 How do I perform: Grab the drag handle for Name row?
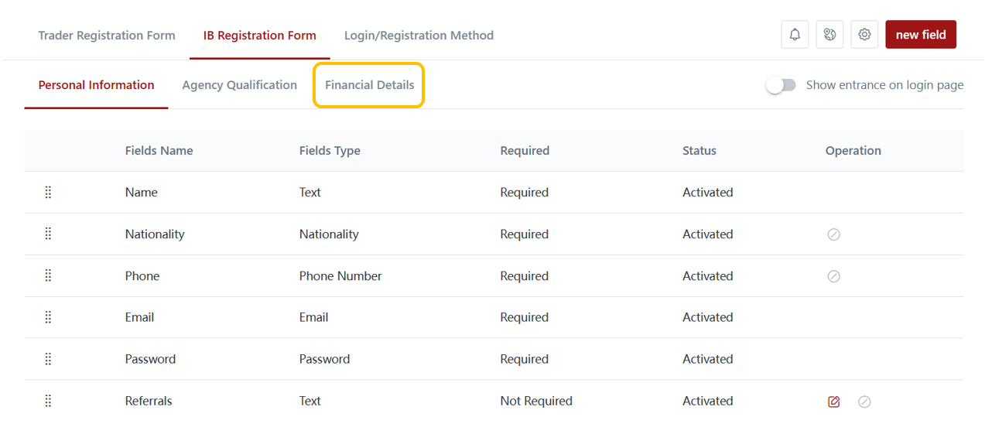(48, 193)
